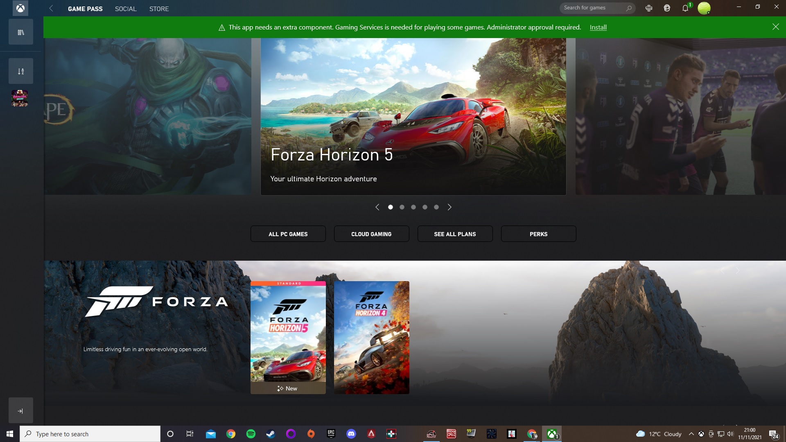786x442 pixels.
Task: Launch Mail from taskbar
Action: point(211,434)
